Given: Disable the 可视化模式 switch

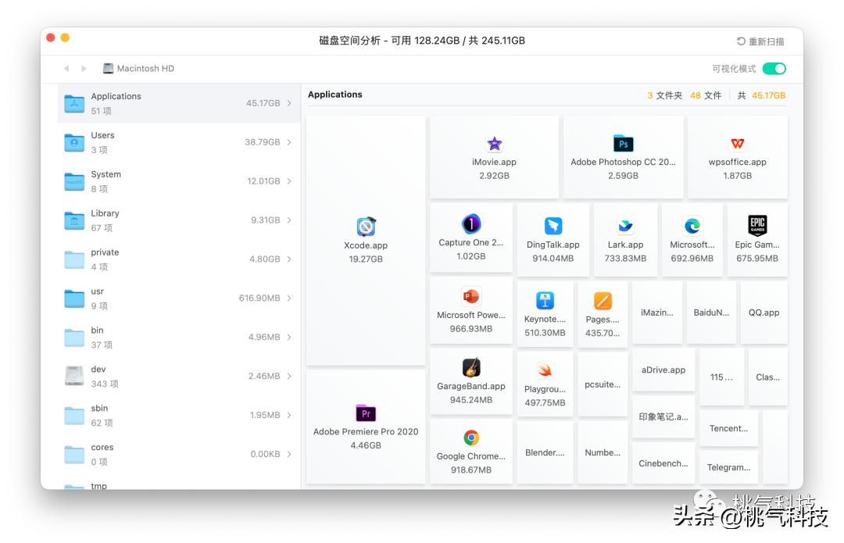Looking at the screenshot, I should (x=773, y=69).
